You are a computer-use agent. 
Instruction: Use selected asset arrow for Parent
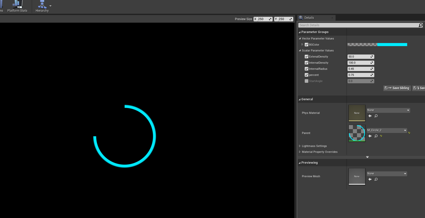coord(370,136)
